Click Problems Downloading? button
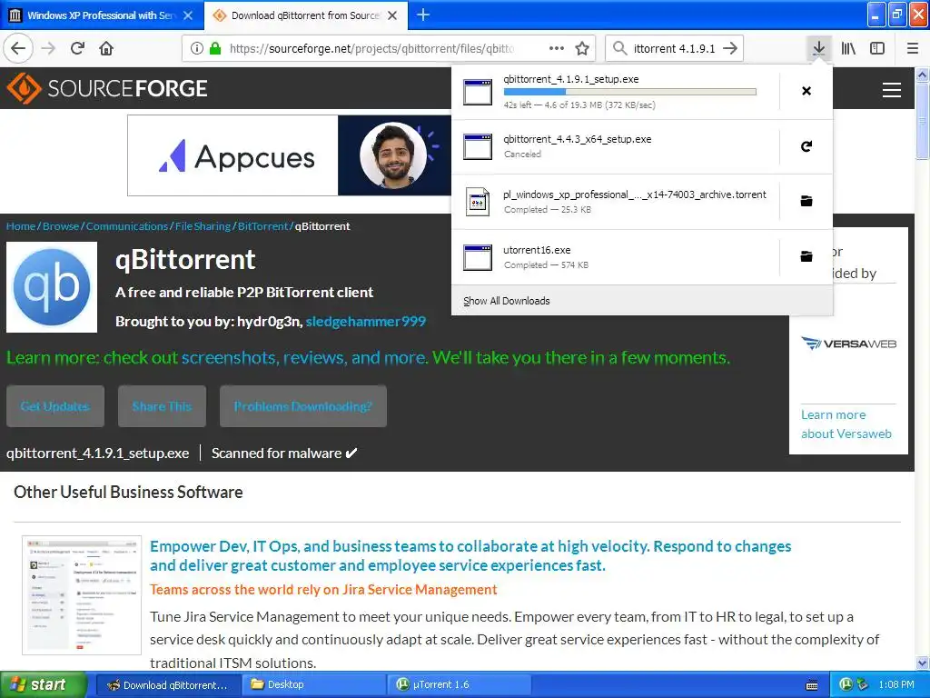 pyautogui.click(x=303, y=406)
